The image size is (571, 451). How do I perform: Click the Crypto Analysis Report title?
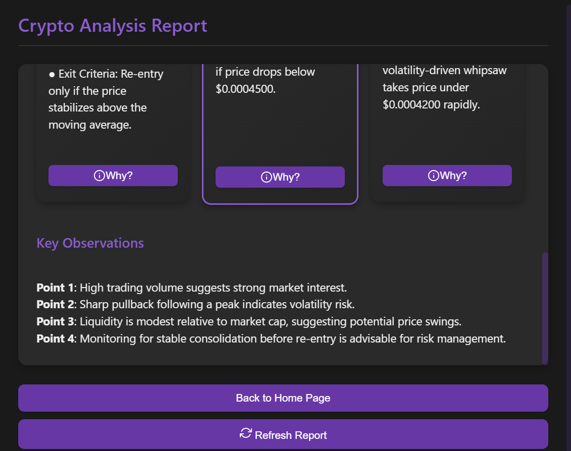[x=113, y=26]
